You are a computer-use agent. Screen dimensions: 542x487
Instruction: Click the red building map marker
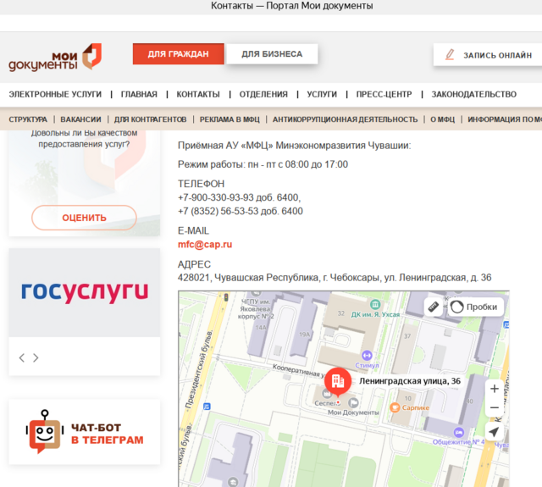(338, 382)
